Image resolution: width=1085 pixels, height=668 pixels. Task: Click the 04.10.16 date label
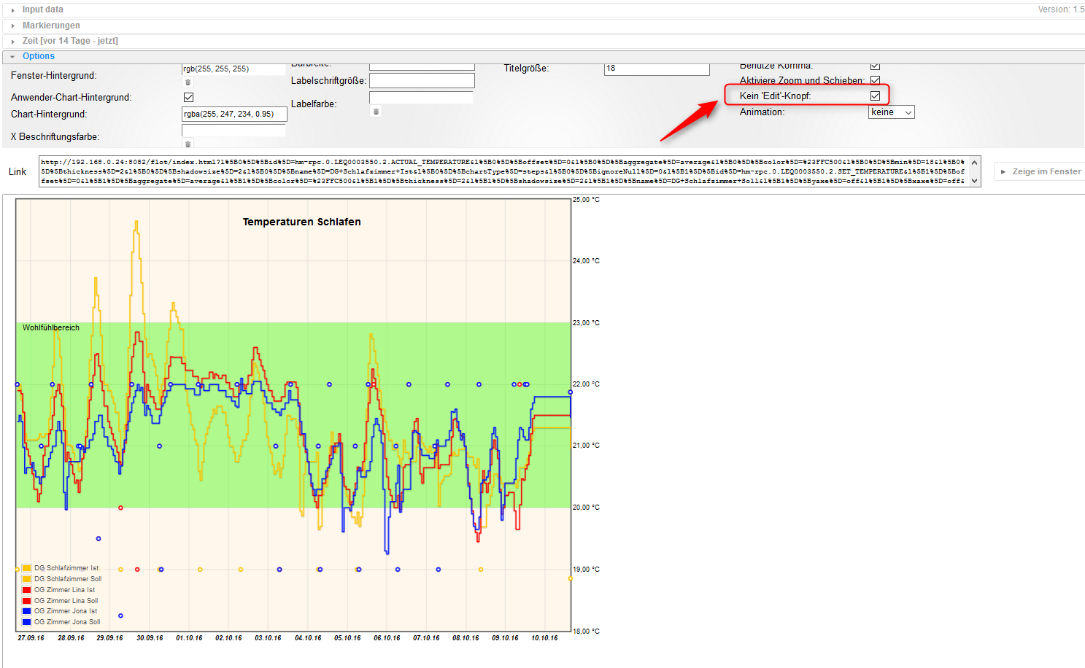[308, 638]
